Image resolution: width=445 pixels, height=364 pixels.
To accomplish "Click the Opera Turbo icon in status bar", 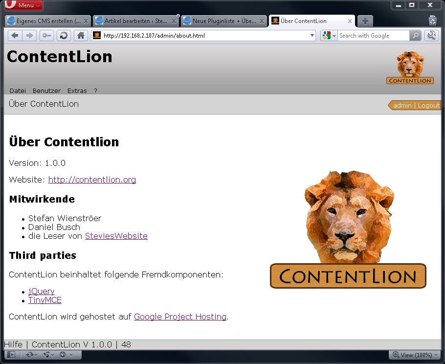I will [63, 355].
